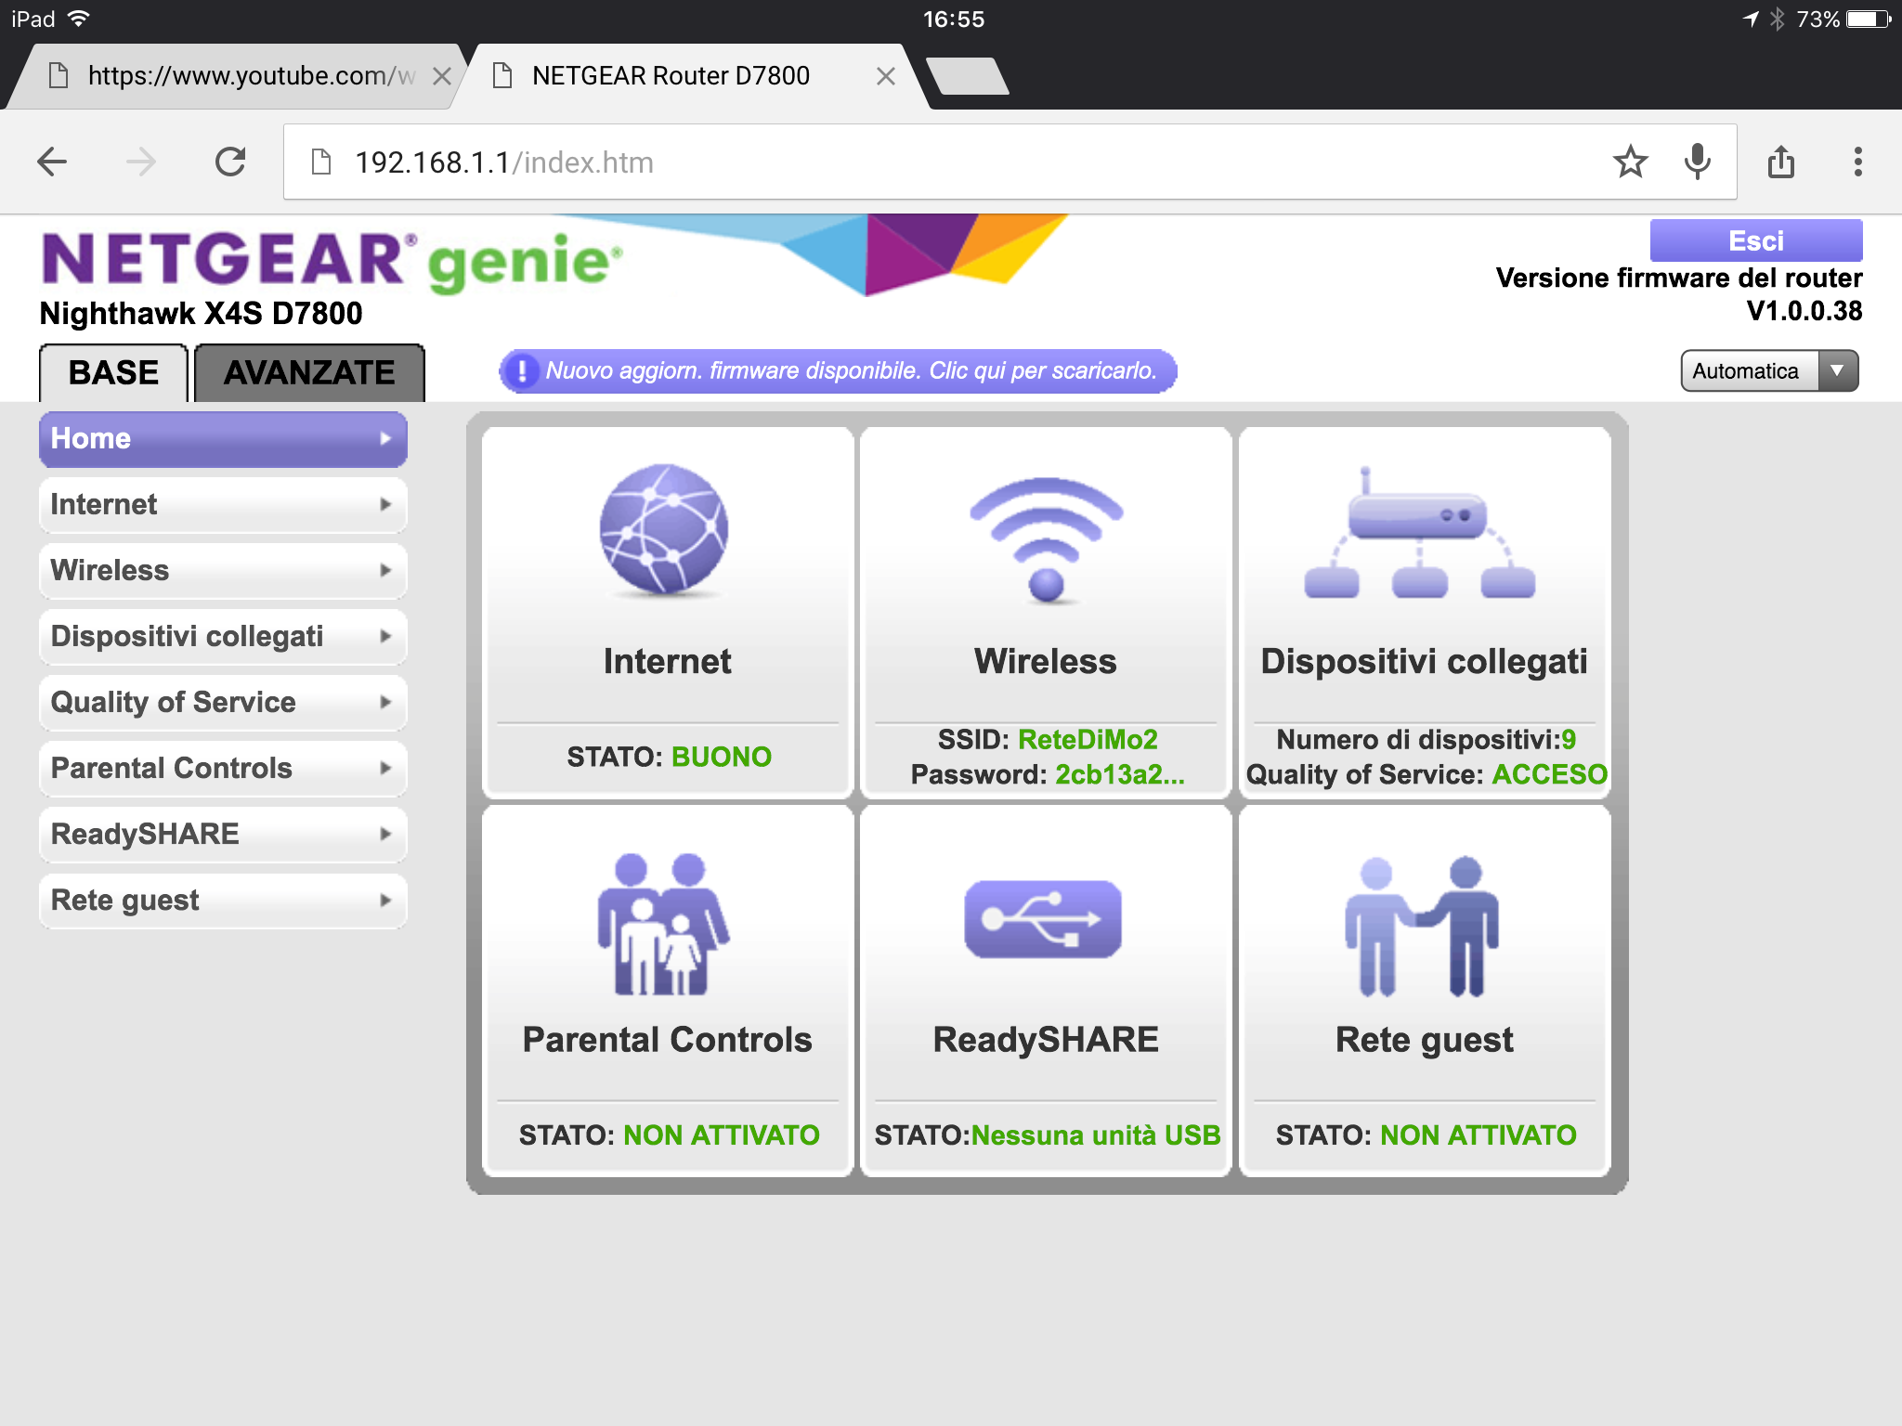Click the firmware update available banner

pyautogui.click(x=838, y=371)
